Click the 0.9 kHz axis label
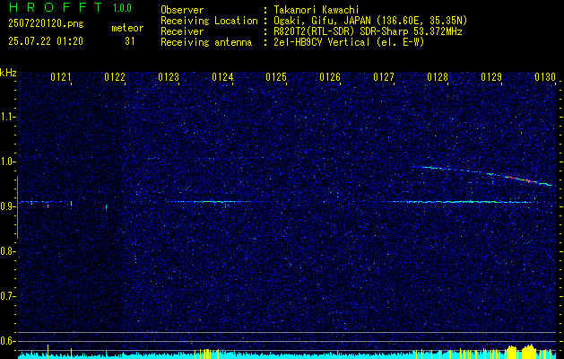 [x=7, y=206]
